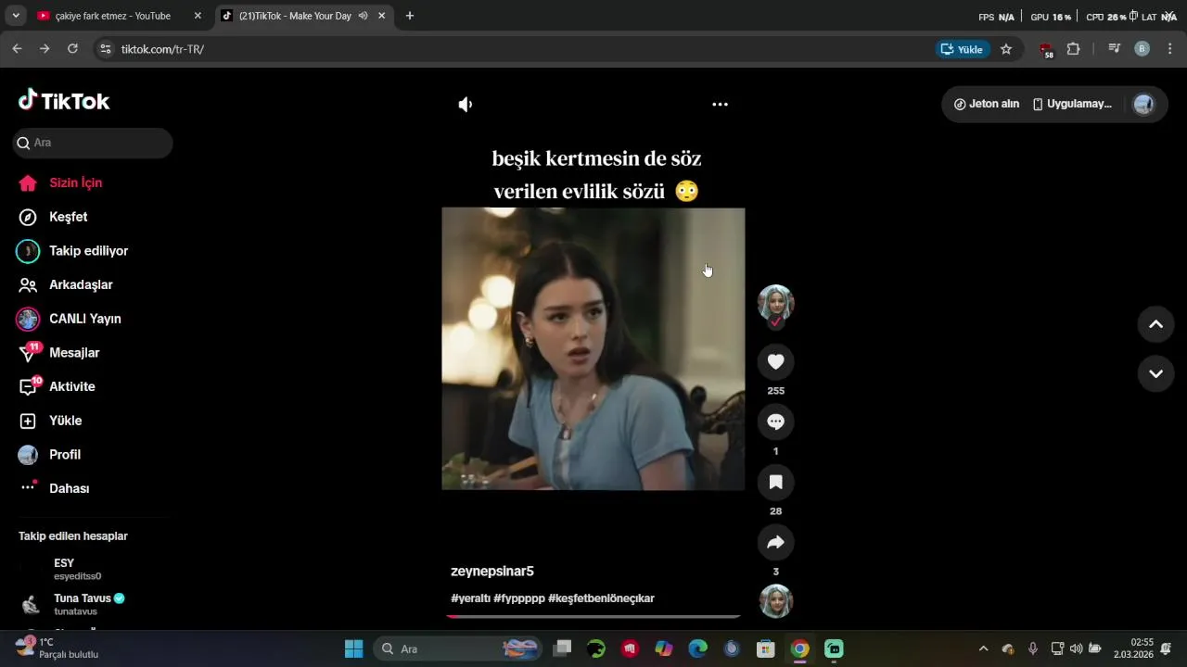Image resolution: width=1187 pixels, height=667 pixels.
Task: Reload the TikTok page
Action: (x=72, y=49)
